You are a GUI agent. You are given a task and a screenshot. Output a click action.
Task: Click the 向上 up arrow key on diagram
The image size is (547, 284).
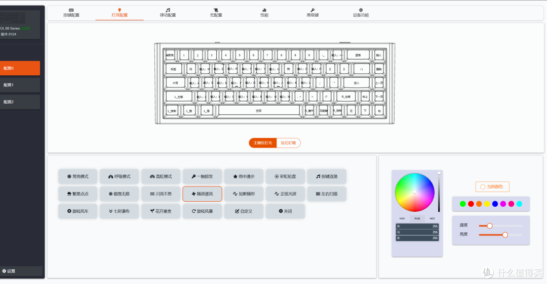click(365, 97)
